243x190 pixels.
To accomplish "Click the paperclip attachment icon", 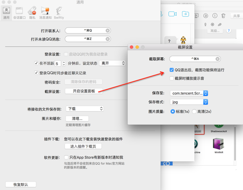I will point(220,24).
